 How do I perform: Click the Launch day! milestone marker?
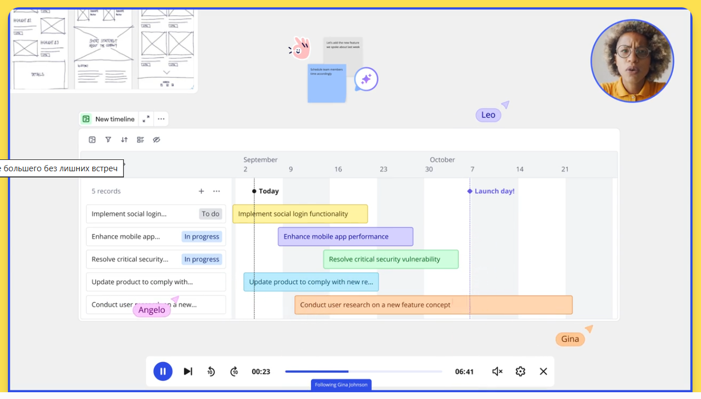coord(470,191)
